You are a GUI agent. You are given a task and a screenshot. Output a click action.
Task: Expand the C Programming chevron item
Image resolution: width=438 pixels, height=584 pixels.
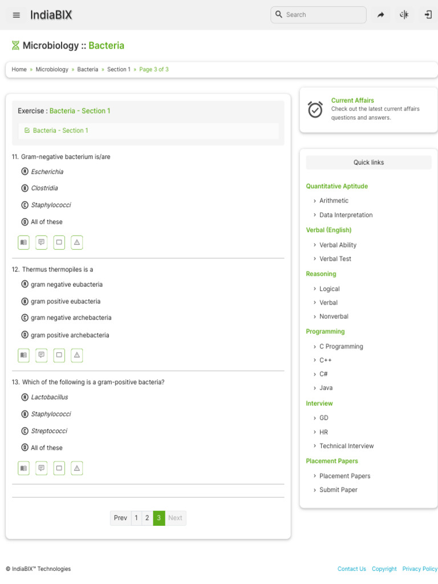[x=315, y=346]
